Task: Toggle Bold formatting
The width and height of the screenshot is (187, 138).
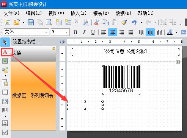Action: point(75,32)
